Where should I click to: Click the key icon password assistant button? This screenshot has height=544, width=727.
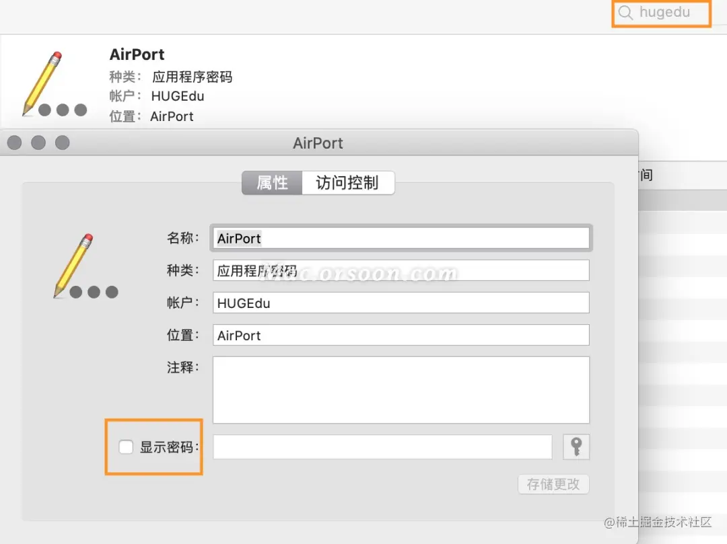click(576, 446)
